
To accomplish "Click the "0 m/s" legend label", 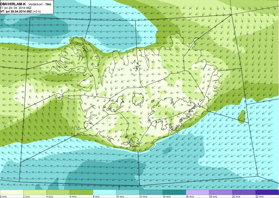I will (3, 197).
